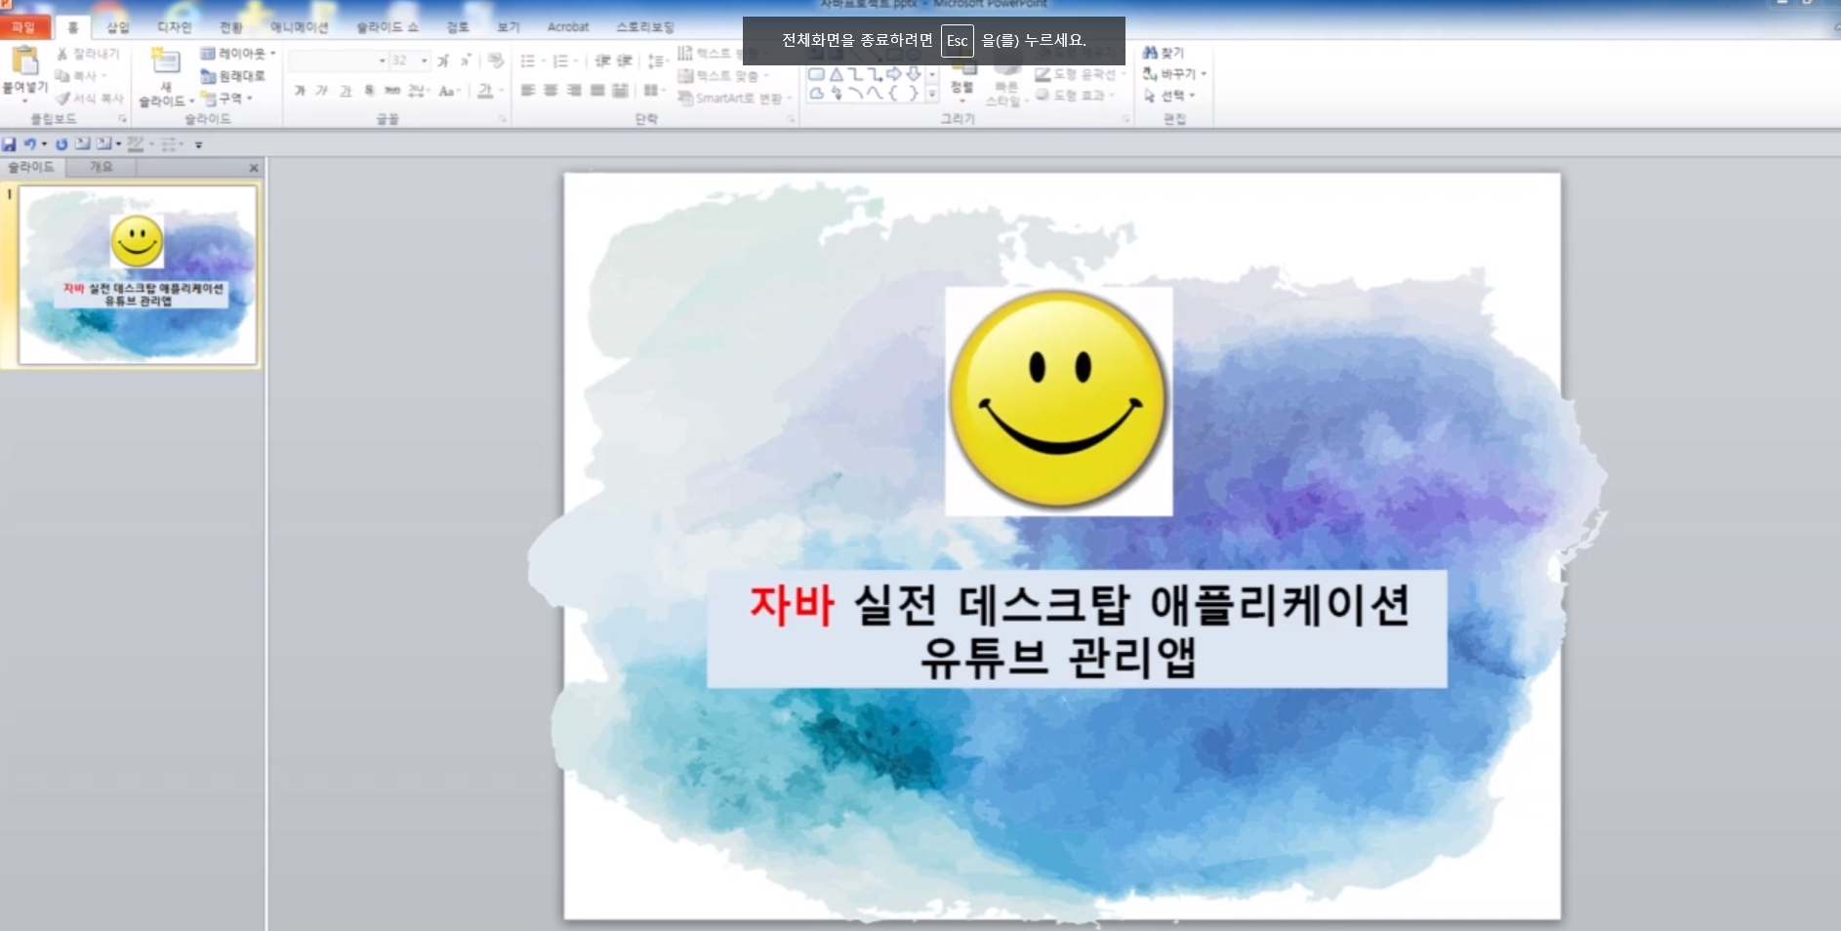Screen dimensions: 1841x931
Task: Expand the shapes gallery more arrow
Action: [932, 95]
